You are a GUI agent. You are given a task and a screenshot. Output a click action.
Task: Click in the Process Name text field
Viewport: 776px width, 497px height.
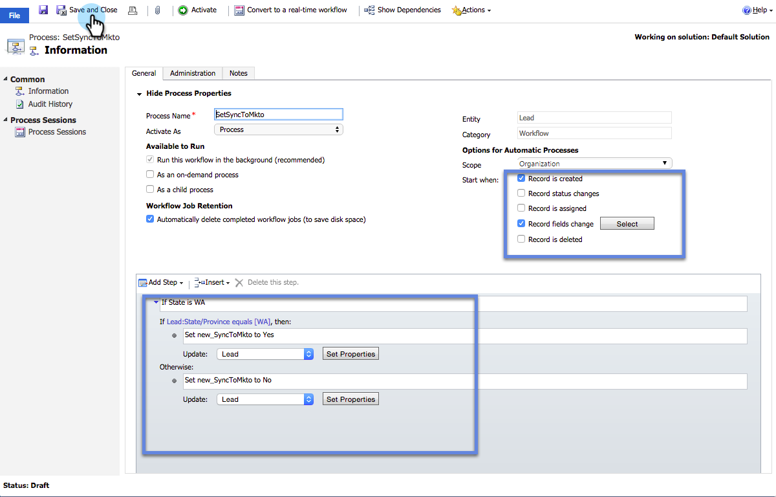tap(278, 115)
